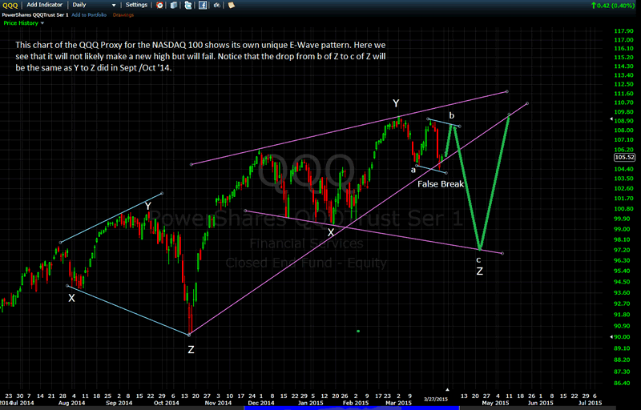Share chart via Facebook icon

pos(203,5)
